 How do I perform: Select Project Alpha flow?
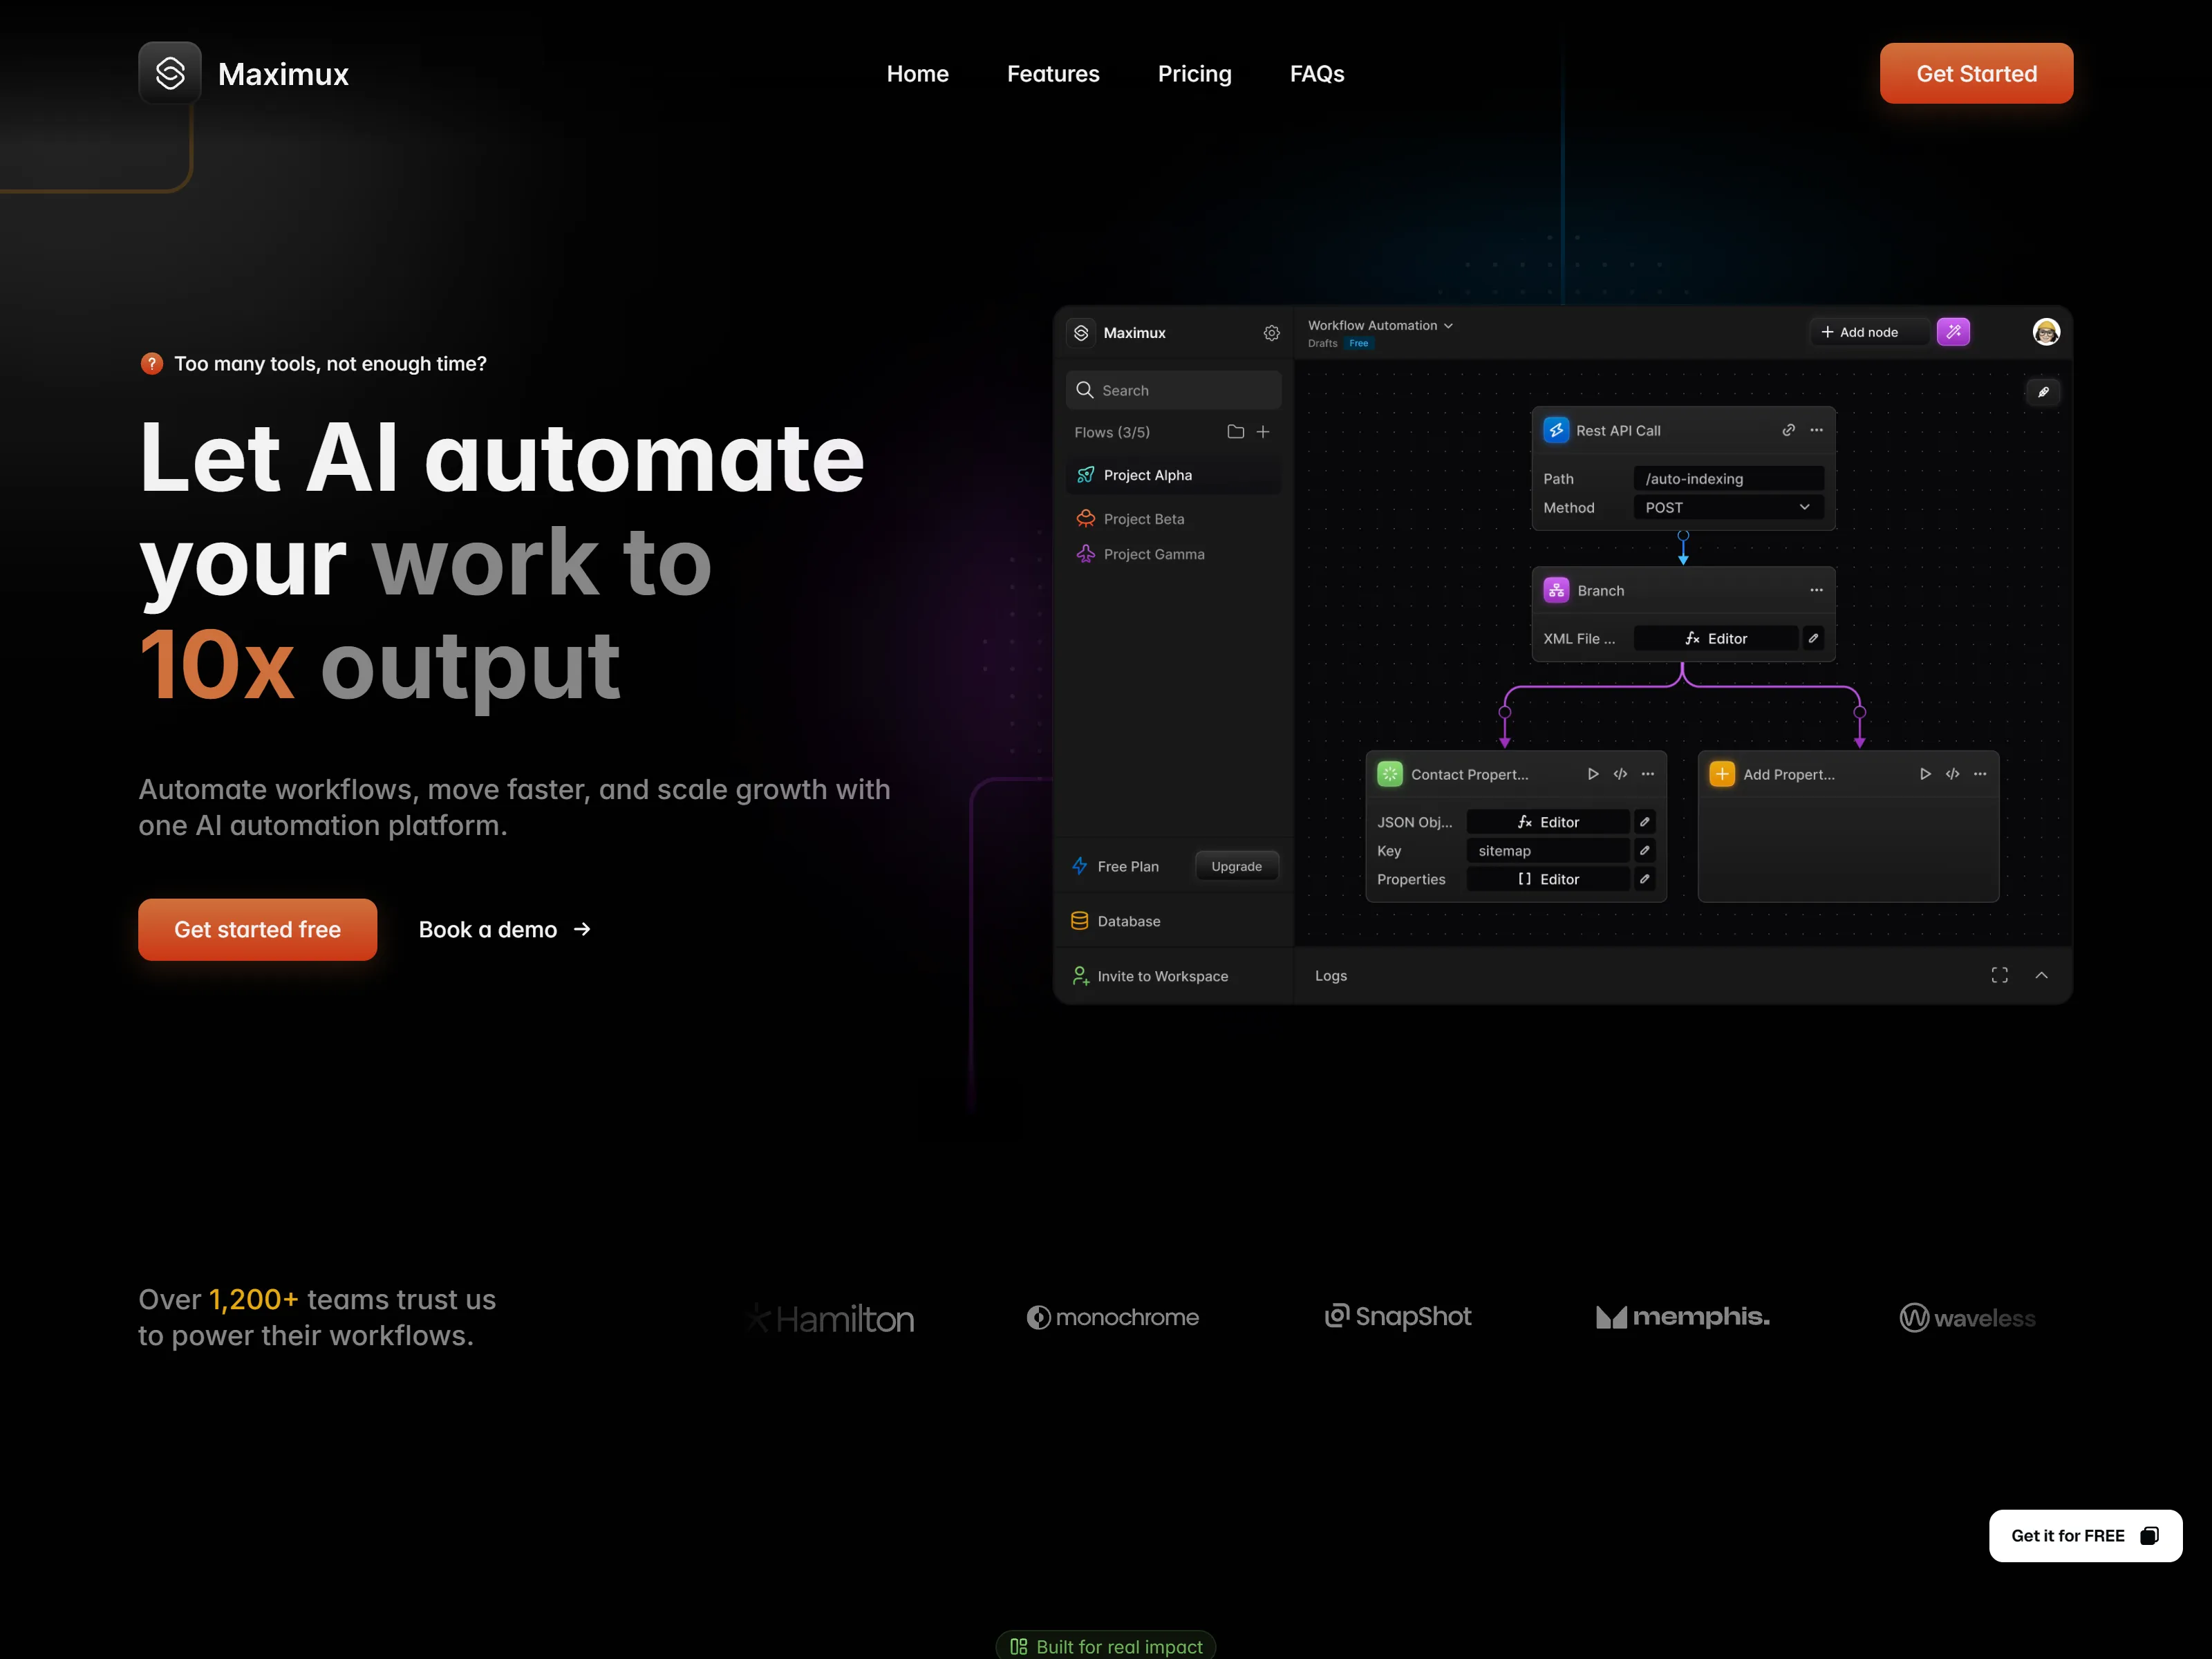pyautogui.click(x=1173, y=475)
